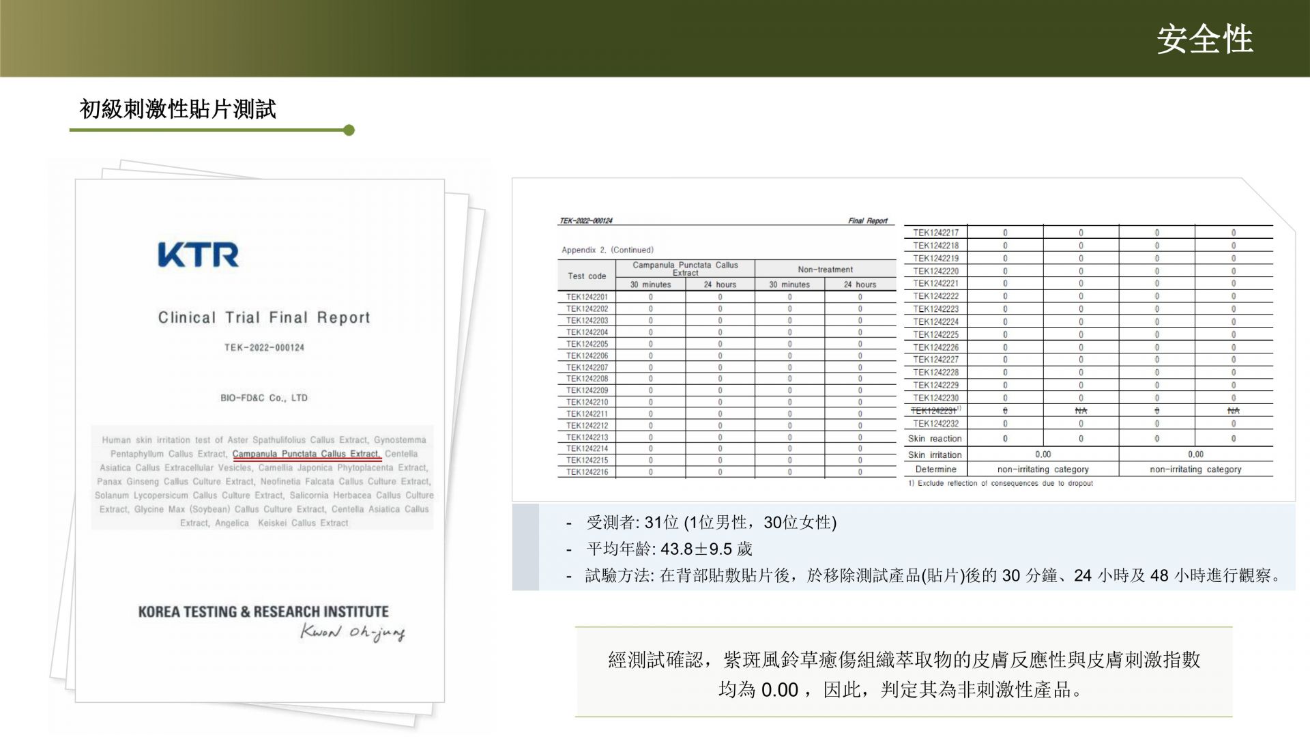Select table row TEK1242216
This screenshot has height=737, width=1310.
[x=587, y=472]
